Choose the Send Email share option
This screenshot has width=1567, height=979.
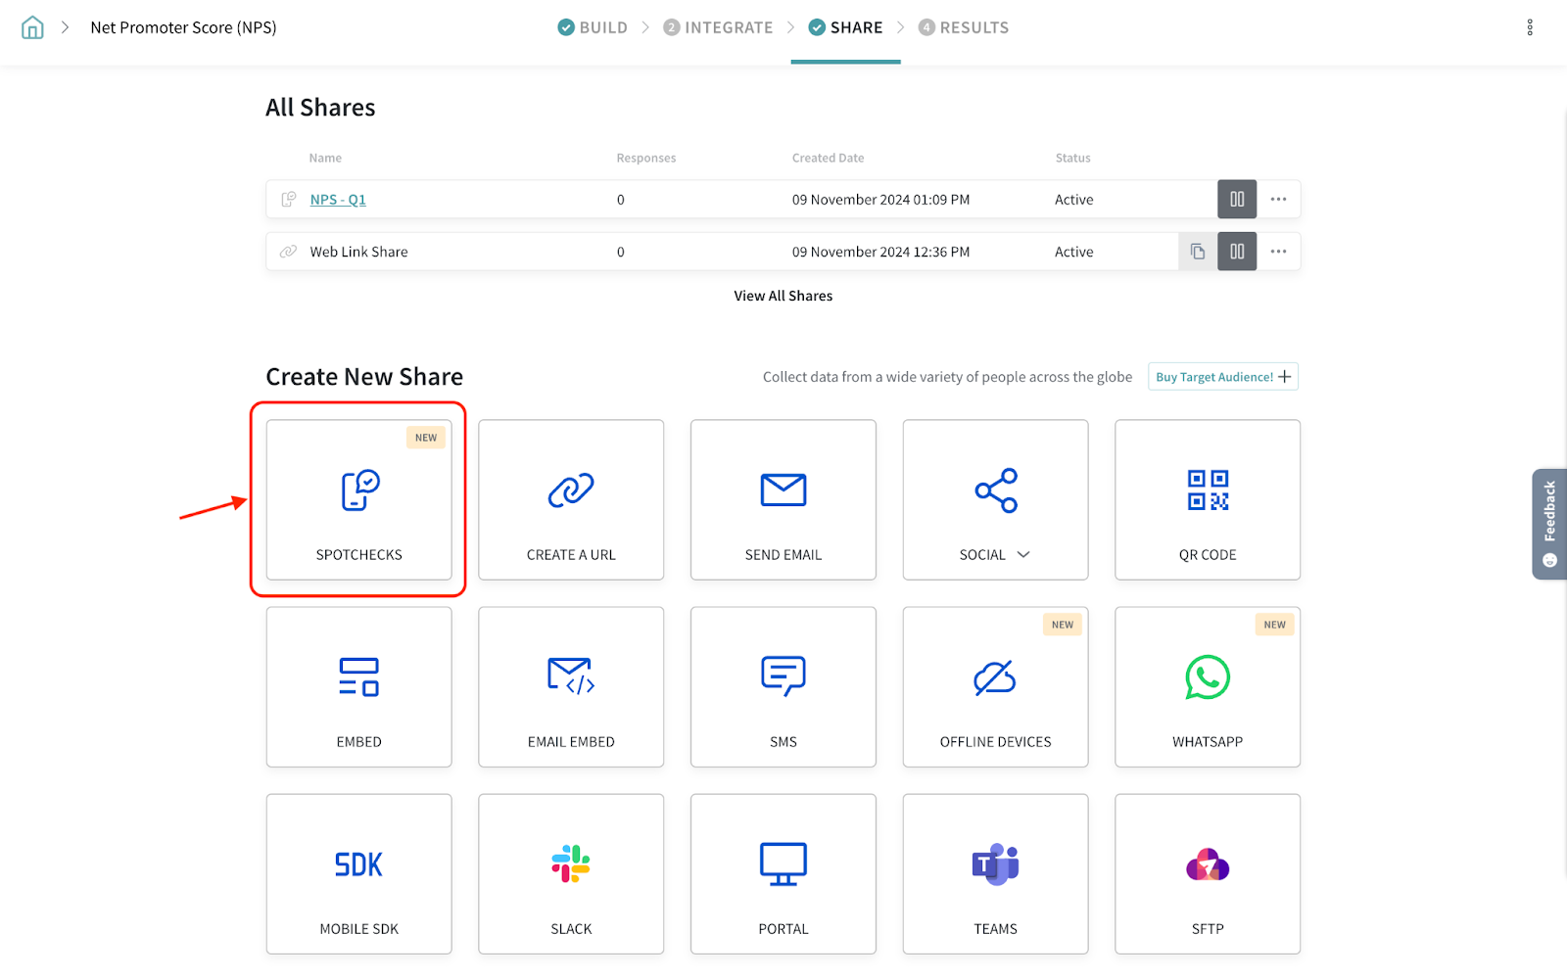(x=783, y=500)
